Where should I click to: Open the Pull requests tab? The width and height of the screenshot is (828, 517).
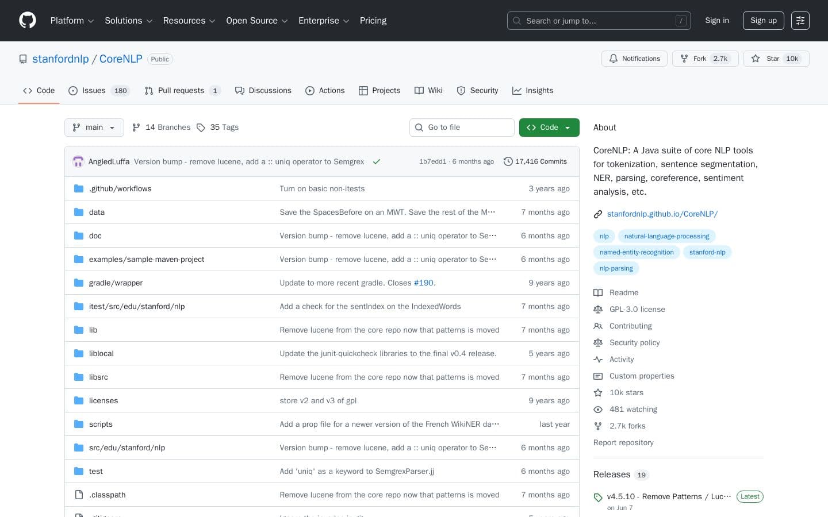tap(182, 91)
